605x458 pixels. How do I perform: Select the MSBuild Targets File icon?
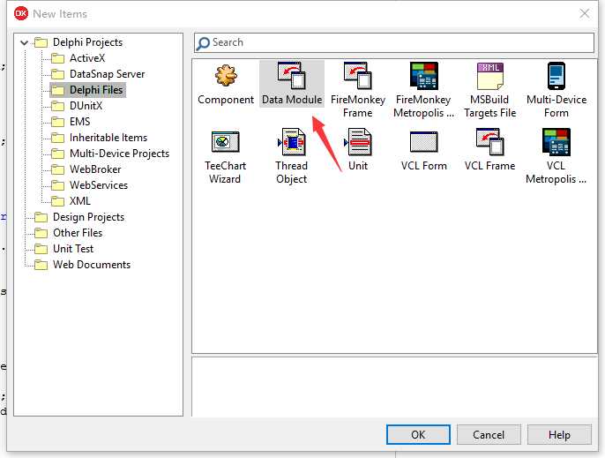[490, 76]
